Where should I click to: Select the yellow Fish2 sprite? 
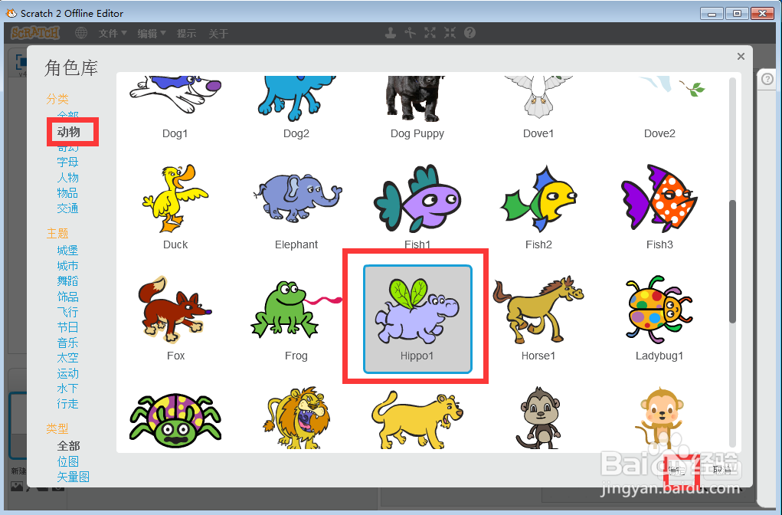coord(538,207)
